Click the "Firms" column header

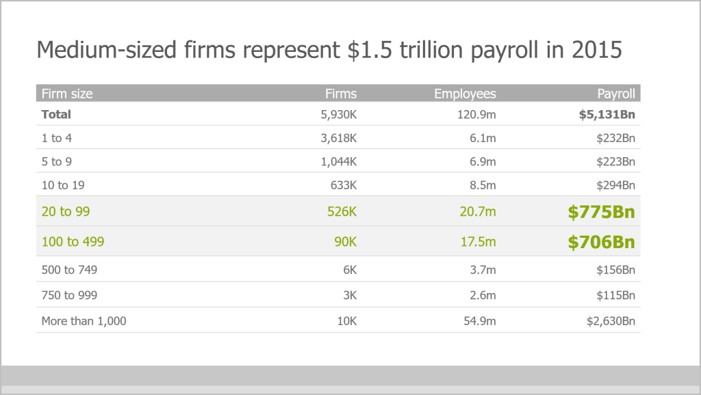[x=340, y=94]
